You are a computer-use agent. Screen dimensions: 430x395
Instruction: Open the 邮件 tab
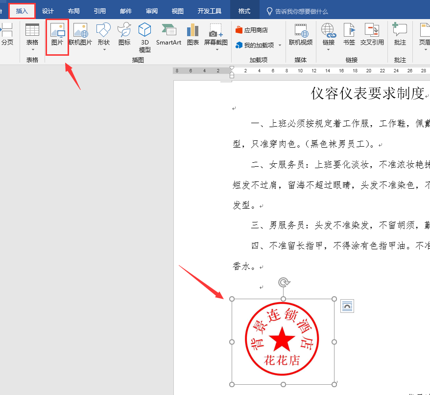coord(126,11)
